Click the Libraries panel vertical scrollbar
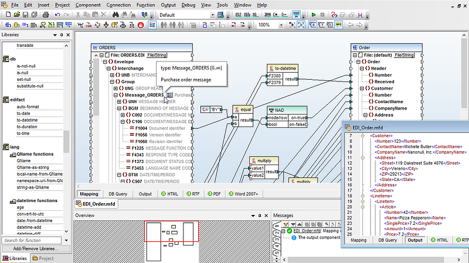Image resolution: width=469 pixels, height=263 pixels. tap(67, 141)
